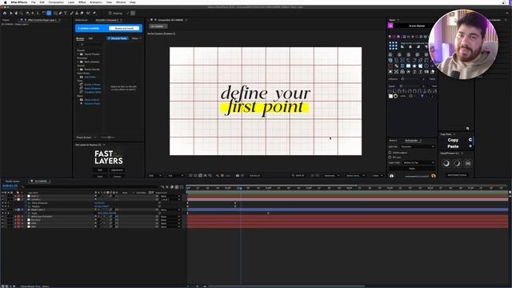
Task: Click the Discover Packs button
Action: coord(118,38)
